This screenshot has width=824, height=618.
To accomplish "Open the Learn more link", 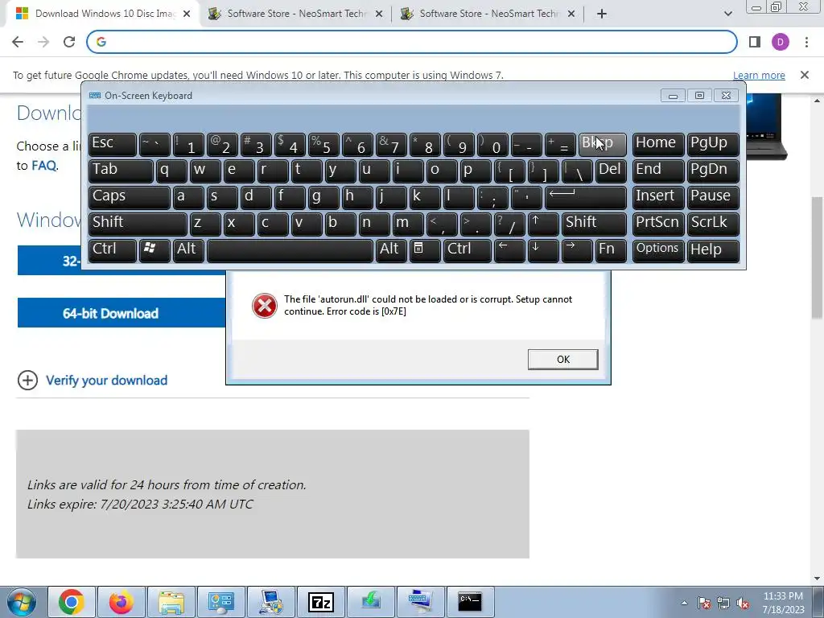I will pyautogui.click(x=759, y=75).
